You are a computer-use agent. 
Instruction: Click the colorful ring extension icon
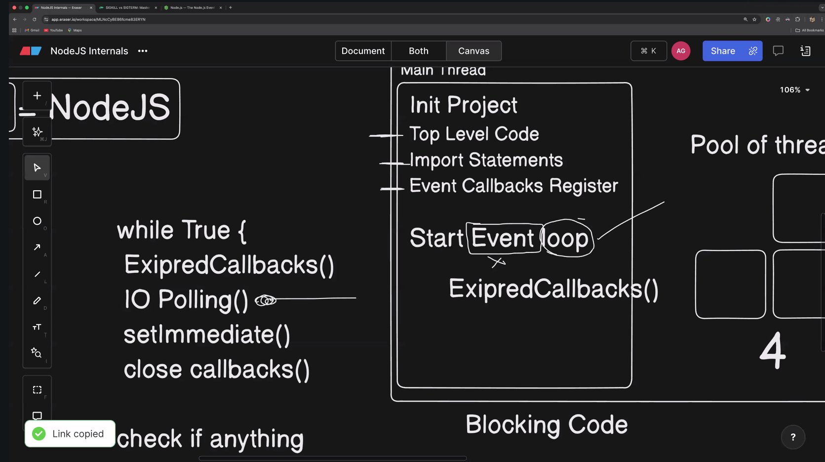[x=768, y=19]
